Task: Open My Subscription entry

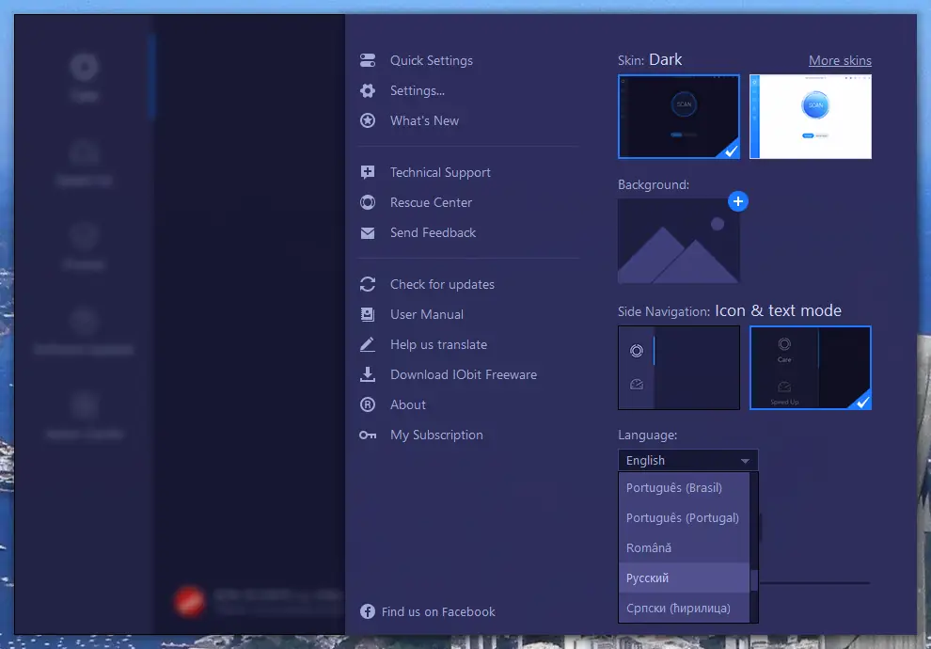Action: coord(436,435)
